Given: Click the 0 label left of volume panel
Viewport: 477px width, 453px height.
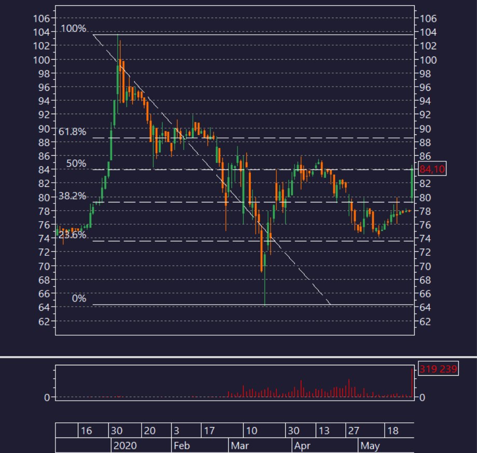Looking at the screenshot, I should [47, 397].
